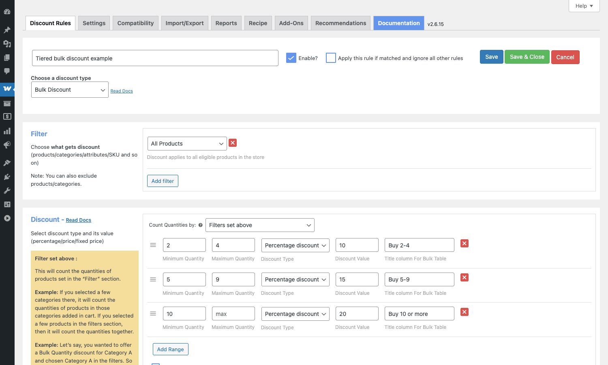Switch to the Settings tab
608x365 pixels.
[x=94, y=23]
